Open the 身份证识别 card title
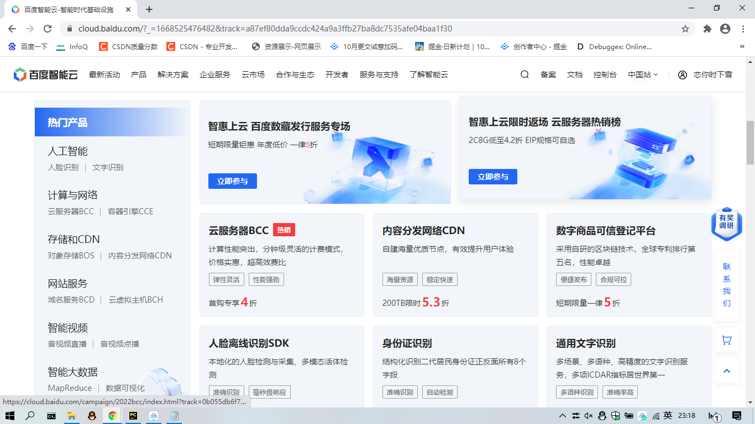Viewport: 755px width, 424px height. [407, 343]
